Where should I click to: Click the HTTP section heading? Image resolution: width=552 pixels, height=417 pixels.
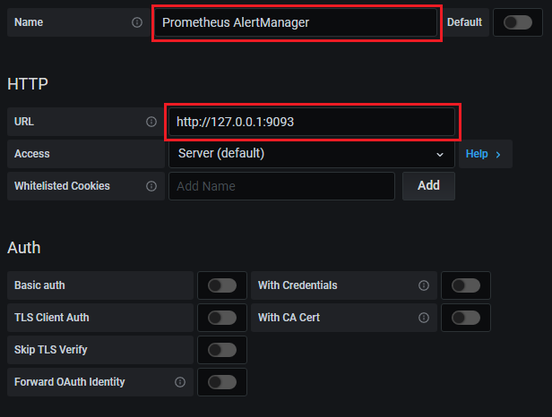pyautogui.click(x=28, y=84)
